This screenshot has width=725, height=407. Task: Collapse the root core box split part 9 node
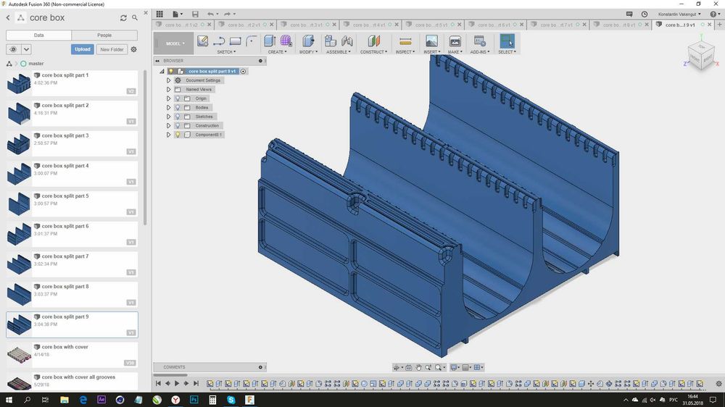coord(162,71)
